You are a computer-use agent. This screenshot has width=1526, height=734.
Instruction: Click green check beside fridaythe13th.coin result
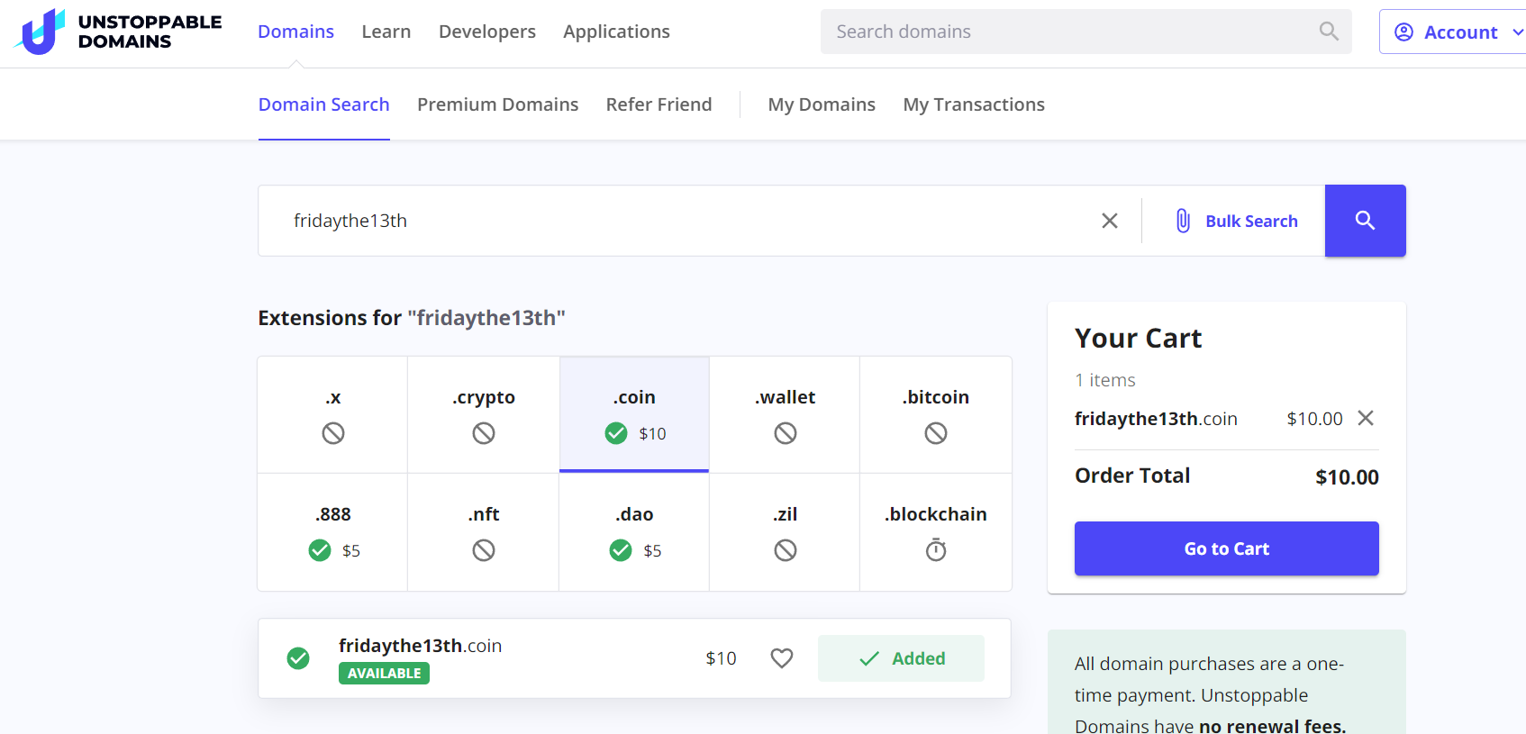pos(298,658)
